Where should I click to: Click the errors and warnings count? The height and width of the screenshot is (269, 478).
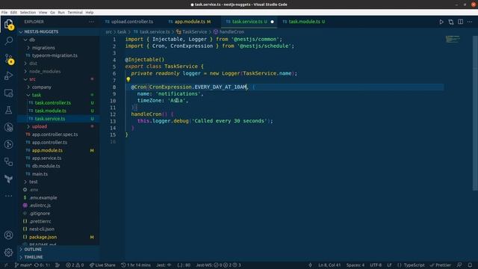(75, 265)
